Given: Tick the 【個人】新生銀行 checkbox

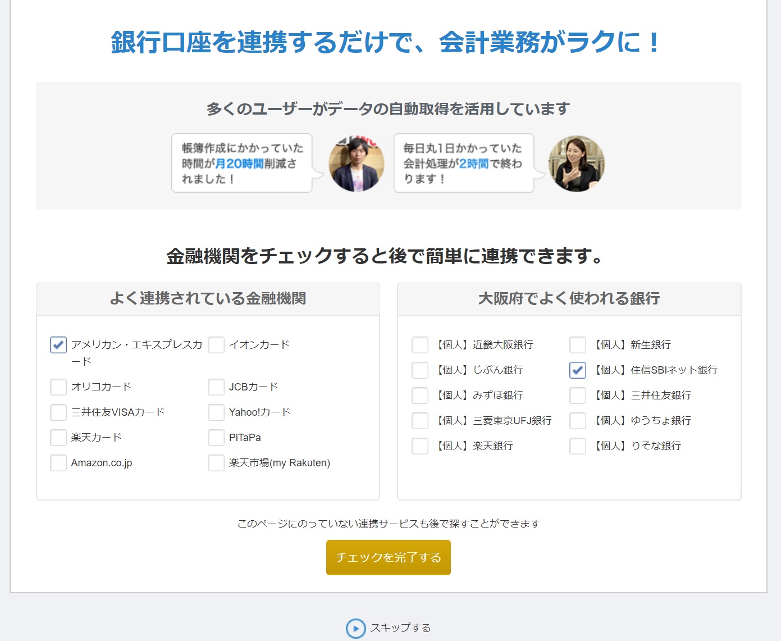Looking at the screenshot, I should click(578, 345).
